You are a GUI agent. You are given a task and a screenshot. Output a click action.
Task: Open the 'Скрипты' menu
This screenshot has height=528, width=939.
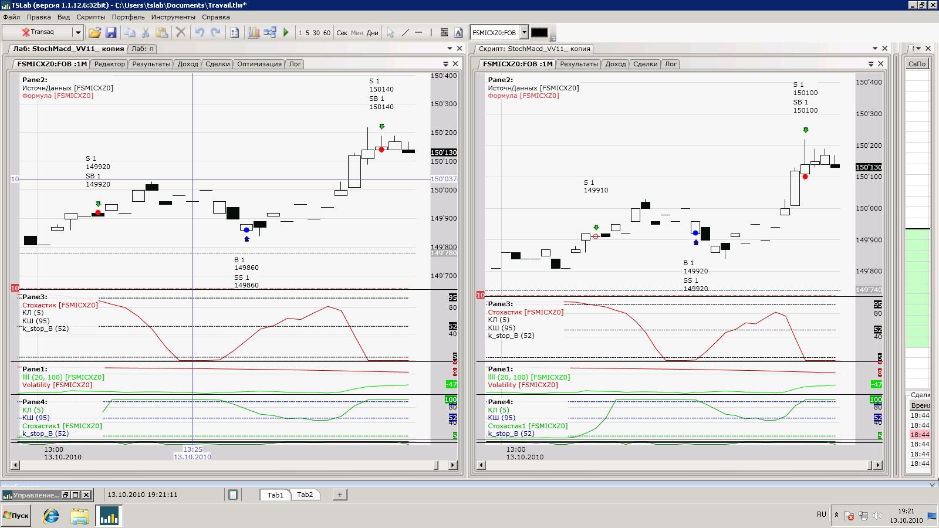click(x=90, y=17)
